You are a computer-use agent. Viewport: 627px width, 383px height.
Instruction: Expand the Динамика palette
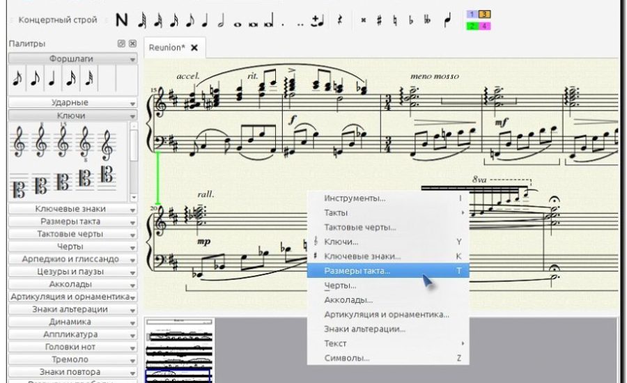point(72,322)
